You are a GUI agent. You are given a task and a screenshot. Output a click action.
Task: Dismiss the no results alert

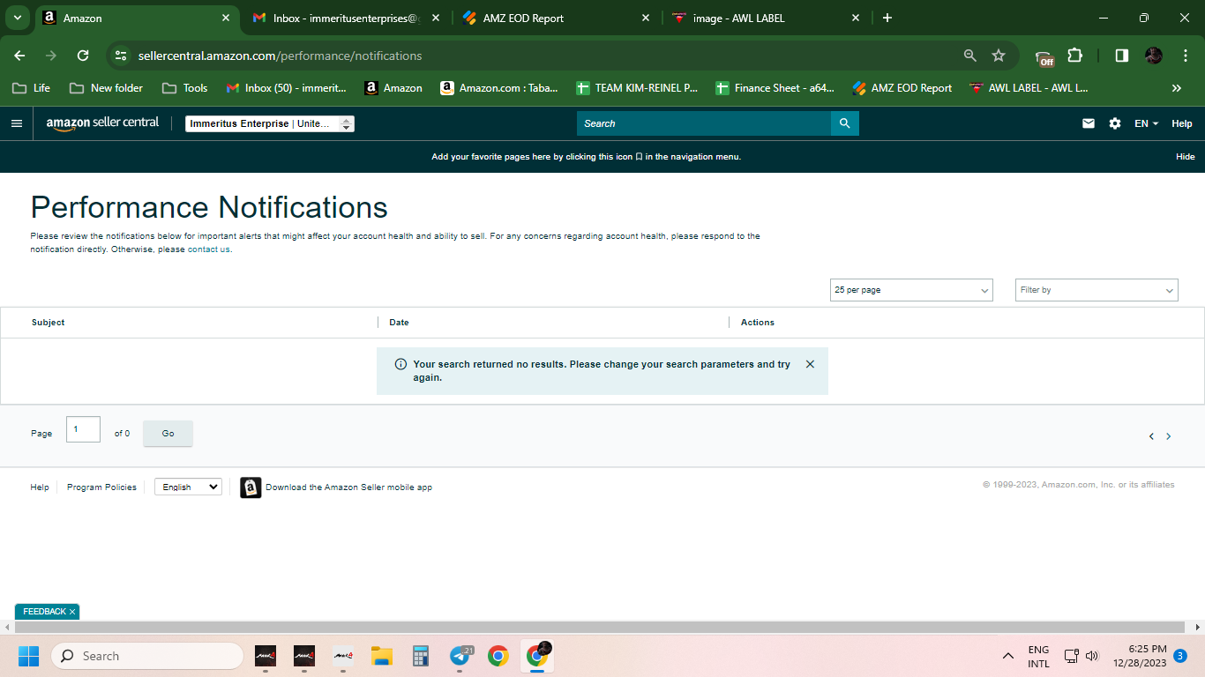[x=810, y=364]
